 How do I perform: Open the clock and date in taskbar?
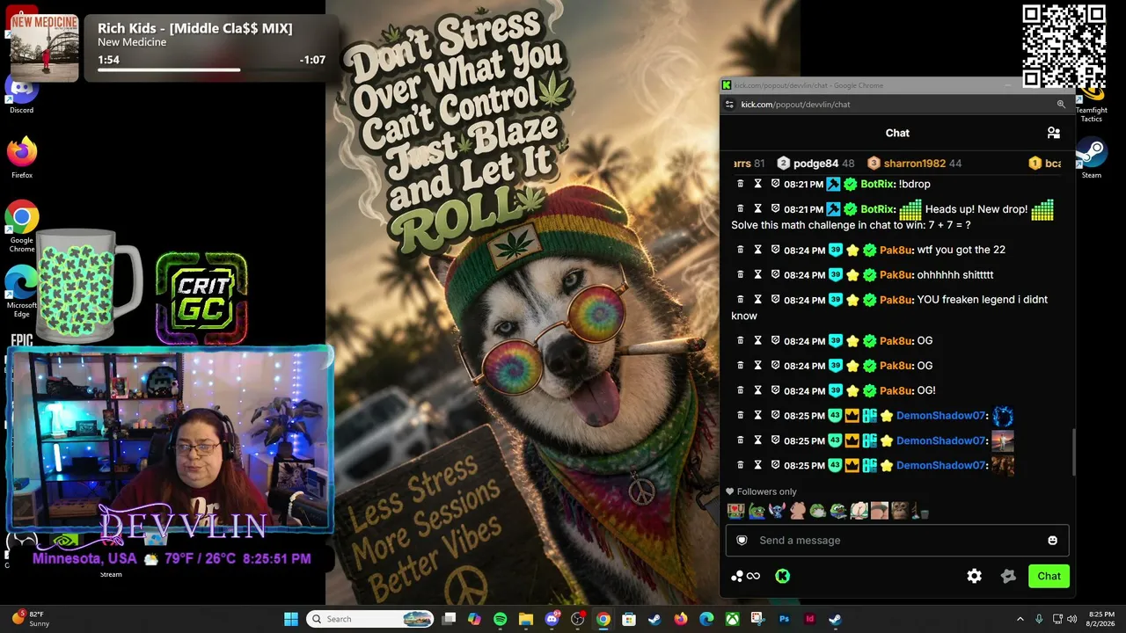[x=1101, y=619]
